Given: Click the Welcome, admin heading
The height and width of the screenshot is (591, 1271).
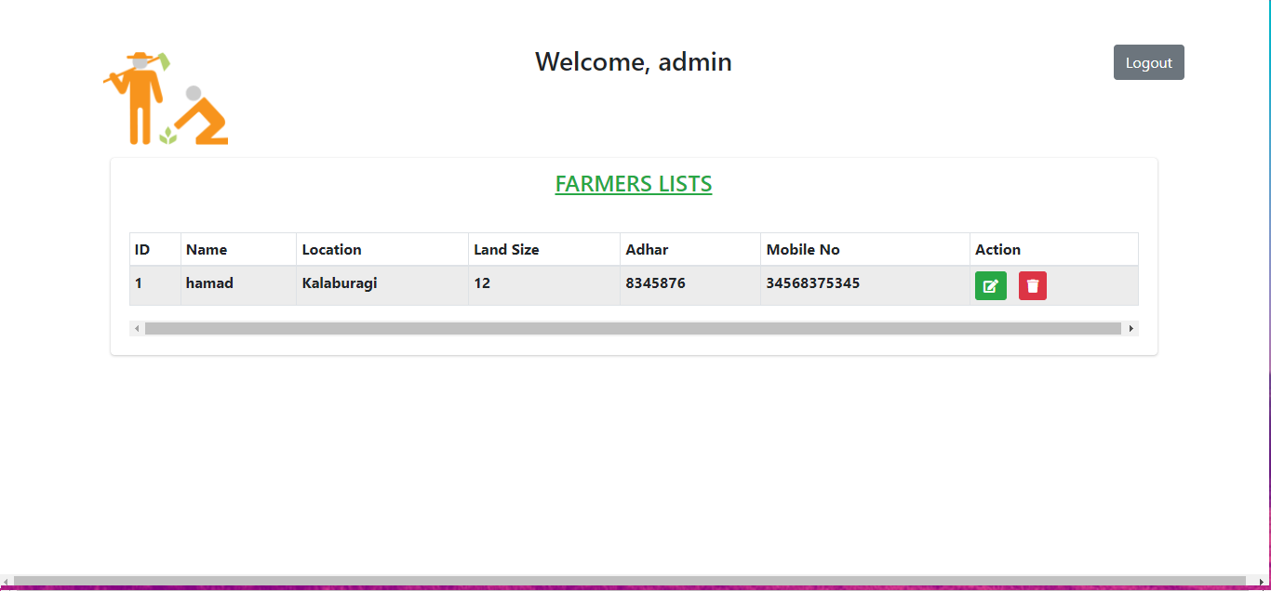Looking at the screenshot, I should tap(634, 62).
